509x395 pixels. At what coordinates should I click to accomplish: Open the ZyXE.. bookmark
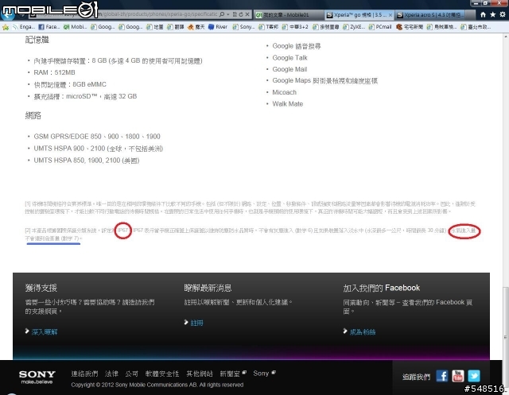(354, 27)
